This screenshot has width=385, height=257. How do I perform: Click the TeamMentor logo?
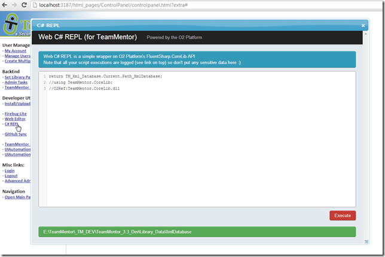click(x=16, y=25)
